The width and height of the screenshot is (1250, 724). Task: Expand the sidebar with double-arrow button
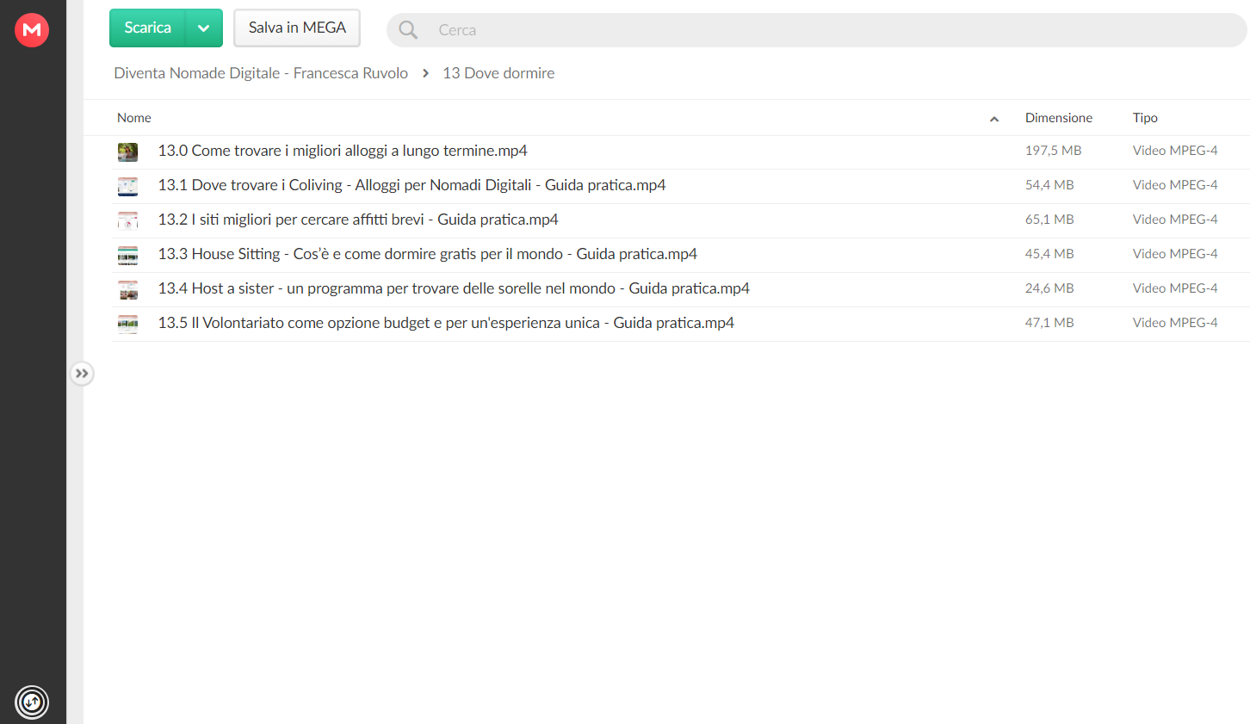click(x=82, y=374)
